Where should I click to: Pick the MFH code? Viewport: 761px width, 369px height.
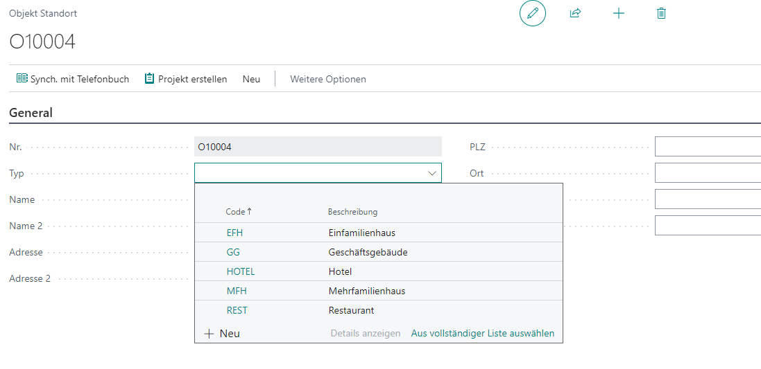pos(235,291)
